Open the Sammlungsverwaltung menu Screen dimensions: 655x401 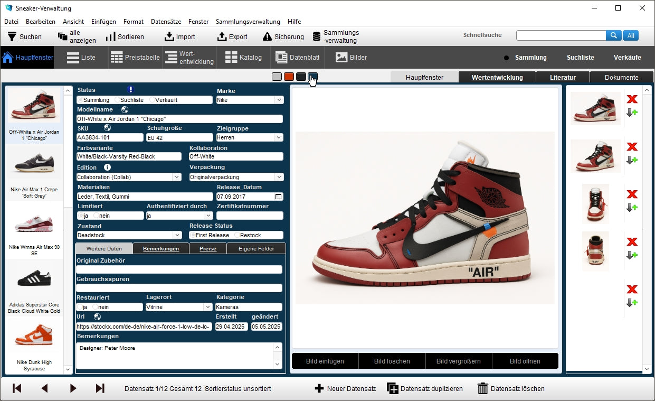pyautogui.click(x=248, y=22)
